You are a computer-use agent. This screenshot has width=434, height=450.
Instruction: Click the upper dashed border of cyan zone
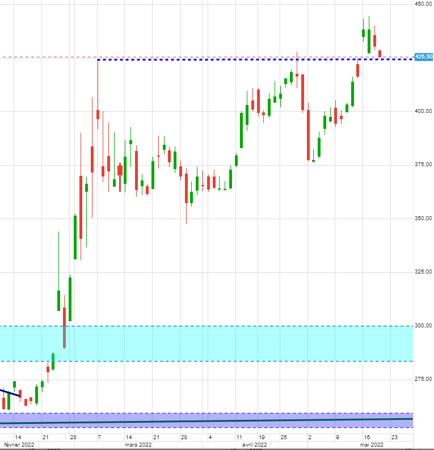click(x=227, y=326)
